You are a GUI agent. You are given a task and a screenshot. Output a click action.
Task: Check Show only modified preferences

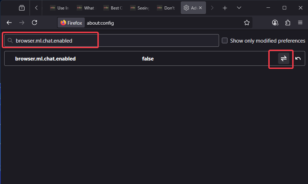(225, 40)
